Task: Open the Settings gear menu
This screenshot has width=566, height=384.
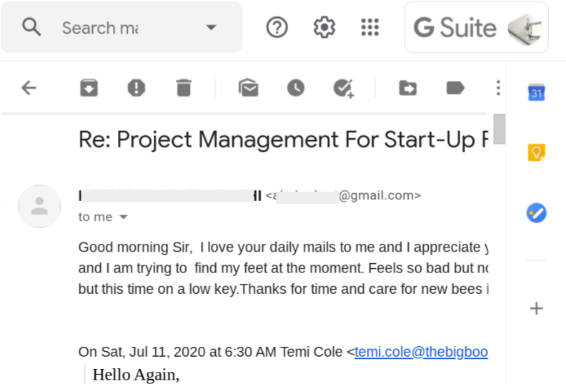Action: (324, 27)
